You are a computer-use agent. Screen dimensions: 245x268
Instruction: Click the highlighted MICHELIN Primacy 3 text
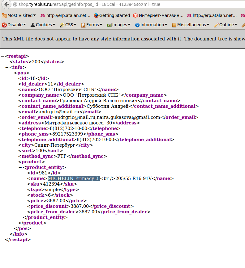pyautogui.click(x=74, y=178)
